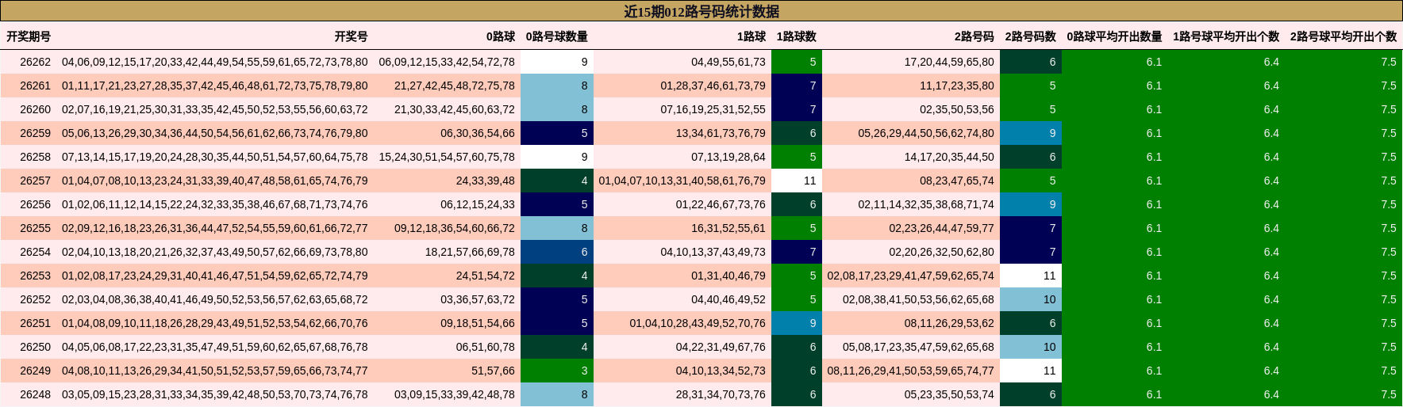This screenshot has width=1403, height=407.
Task: Select draw number 26260
Action: tap(35, 109)
